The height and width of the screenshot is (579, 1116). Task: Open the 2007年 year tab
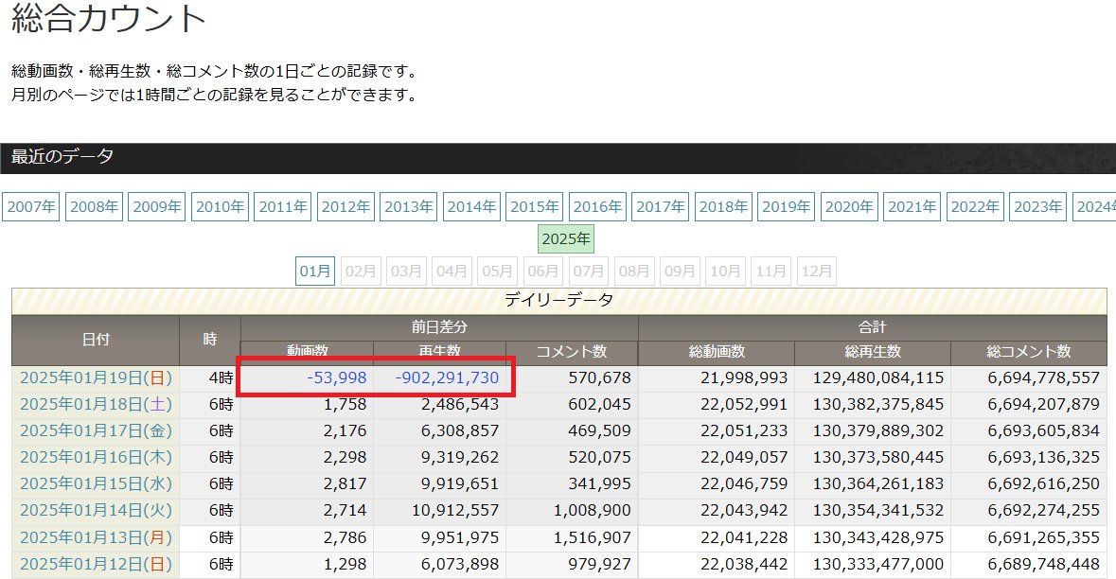30,207
